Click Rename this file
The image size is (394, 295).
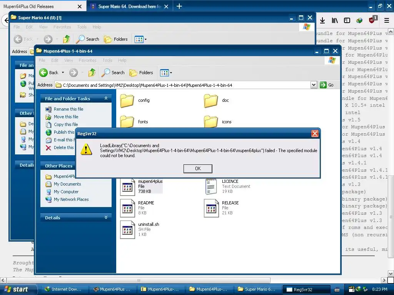point(68,109)
